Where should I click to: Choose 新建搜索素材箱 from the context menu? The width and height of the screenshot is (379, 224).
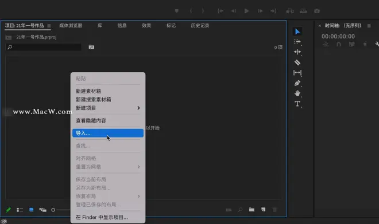[x=108, y=100]
